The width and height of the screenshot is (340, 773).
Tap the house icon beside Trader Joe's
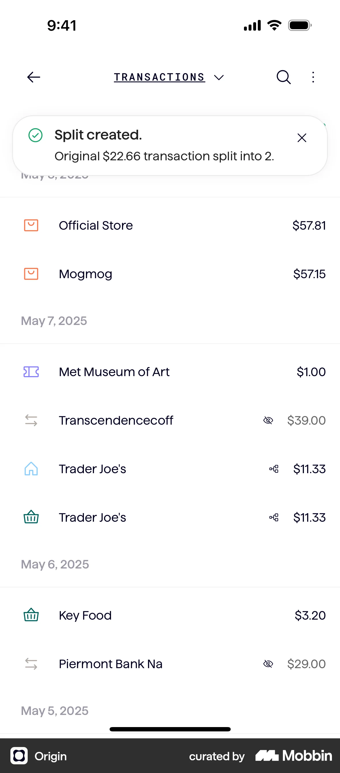pyautogui.click(x=31, y=469)
